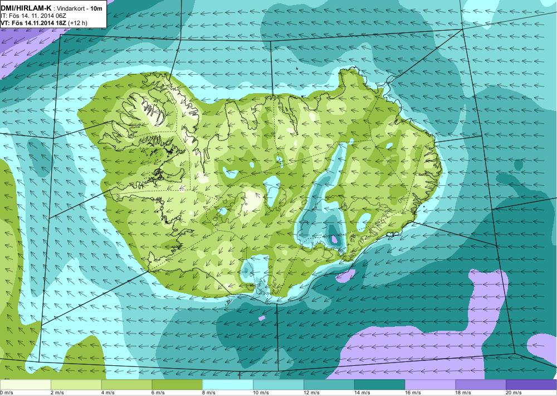Click the dark teal 14–16 m/s legend swatch
Screen dimensions: 557x396
[x=380, y=385]
